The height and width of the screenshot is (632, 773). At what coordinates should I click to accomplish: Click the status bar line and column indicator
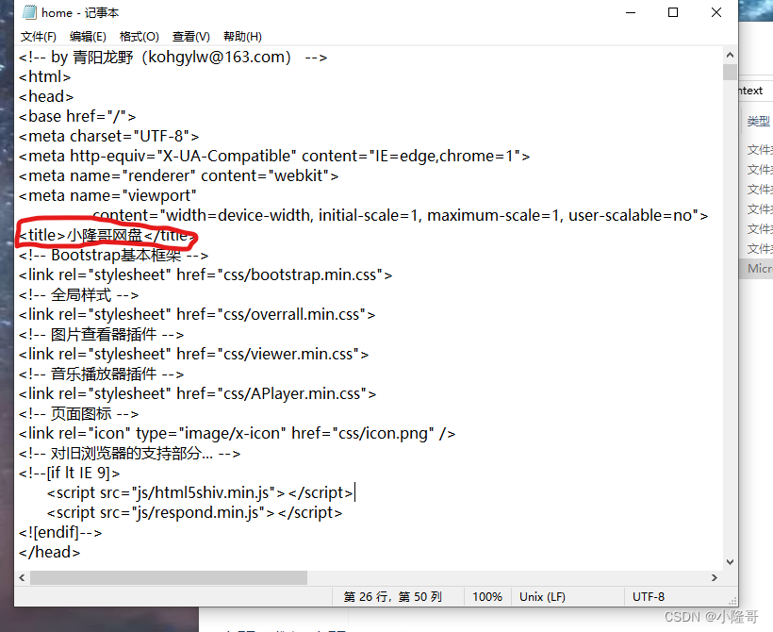pyautogui.click(x=392, y=597)
